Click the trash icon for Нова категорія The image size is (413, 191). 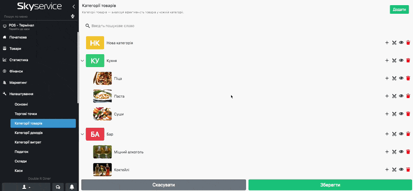408,43
